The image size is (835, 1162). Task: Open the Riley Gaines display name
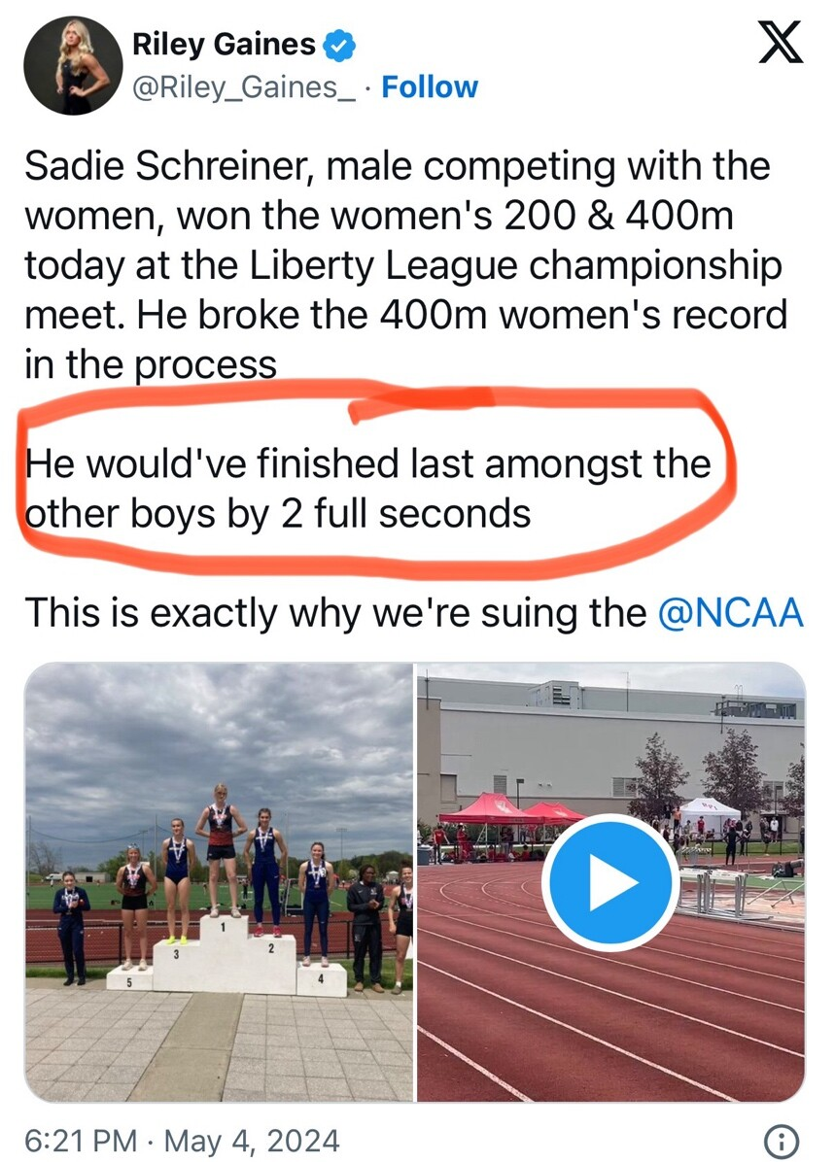click(x=224, y=45)
